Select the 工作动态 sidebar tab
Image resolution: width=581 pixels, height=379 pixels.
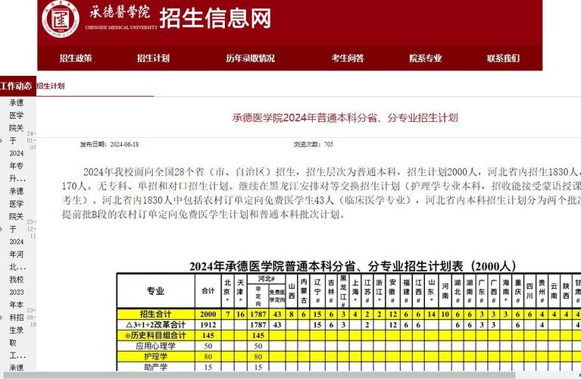[x=17, y=86]
